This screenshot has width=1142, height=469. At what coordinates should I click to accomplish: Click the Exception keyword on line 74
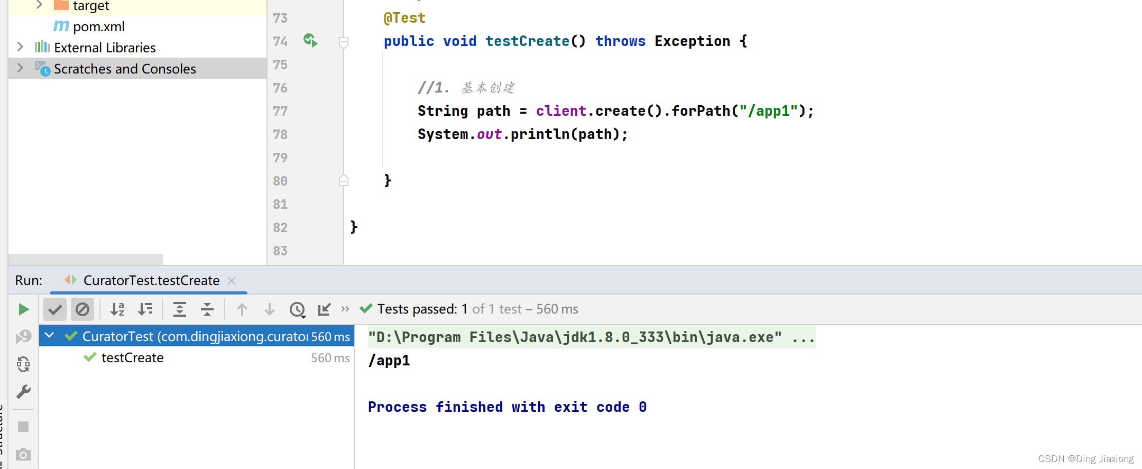(x=692, y=41)
